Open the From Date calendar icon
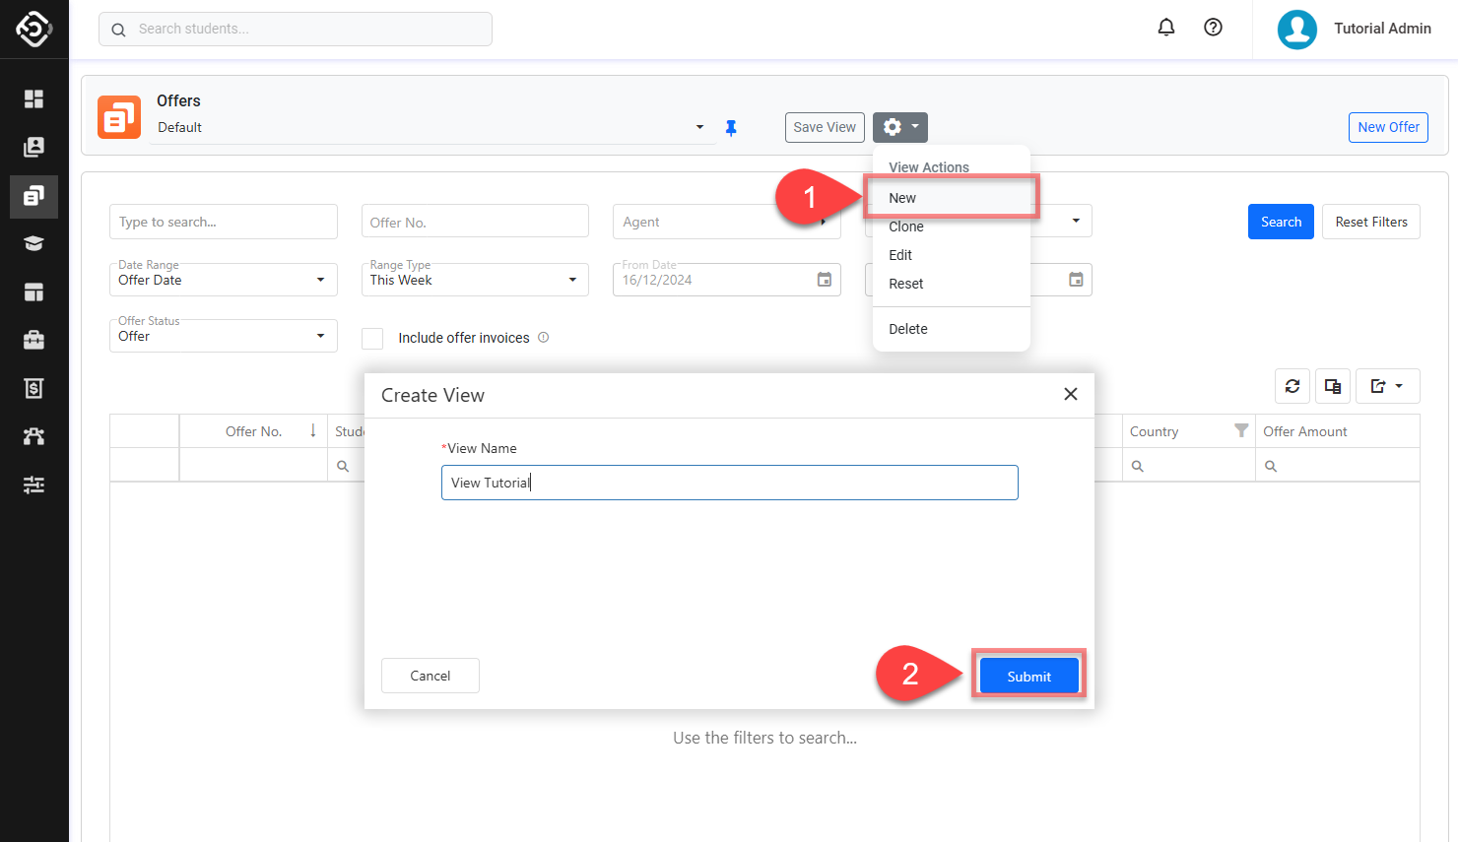Image resolution: width=1458 pixels, height=842 pixels. (825, 280)
